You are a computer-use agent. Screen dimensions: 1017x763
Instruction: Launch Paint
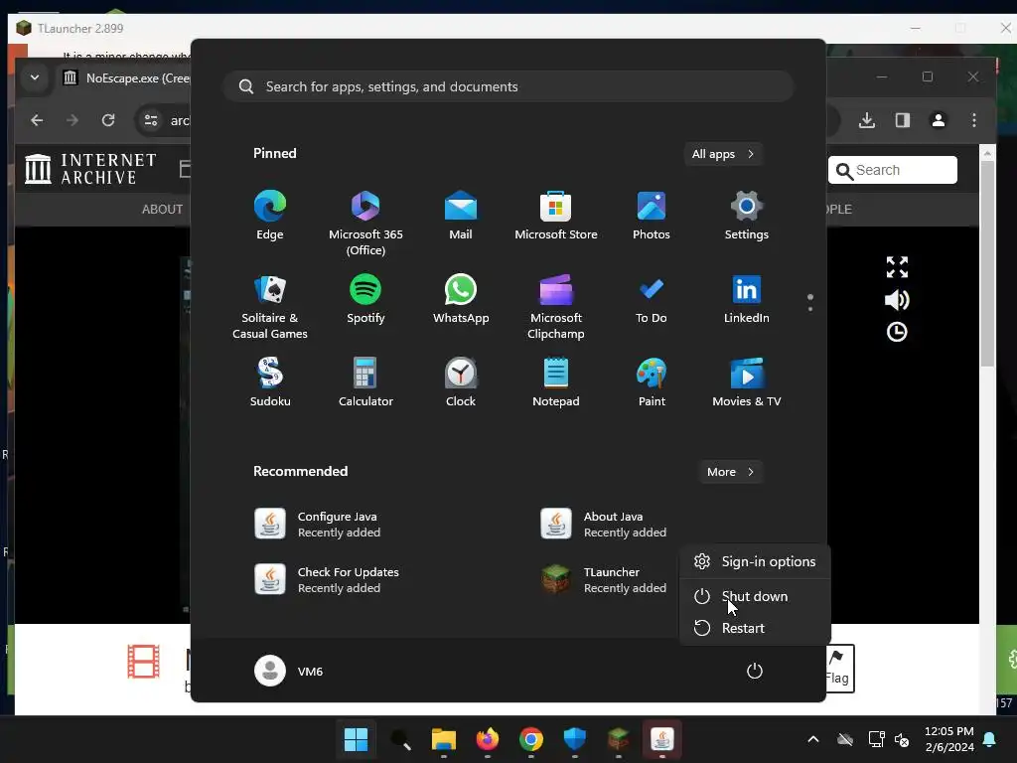pos(652,382)
